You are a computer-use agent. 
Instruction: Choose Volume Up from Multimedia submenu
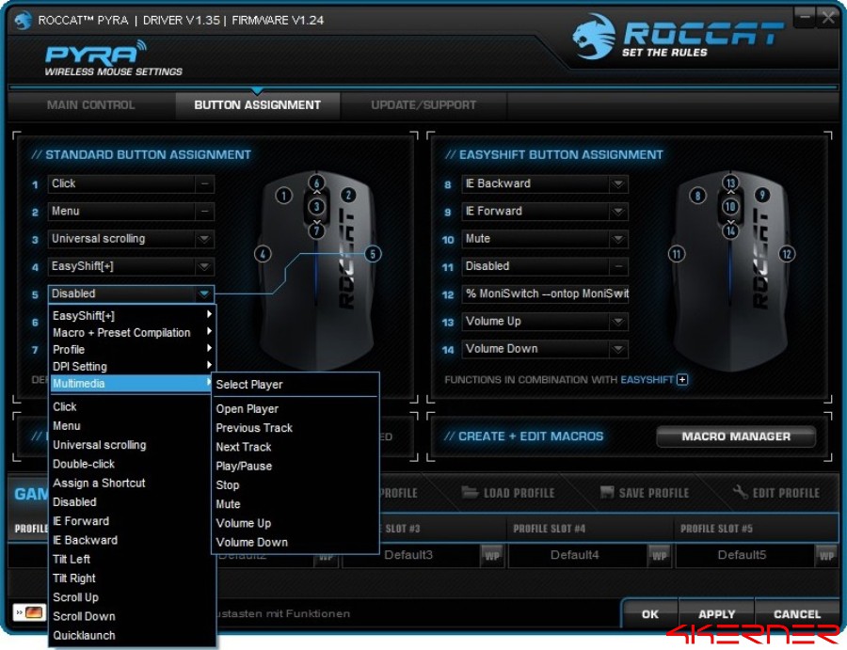pyautogui.click(x=295, y=523)
